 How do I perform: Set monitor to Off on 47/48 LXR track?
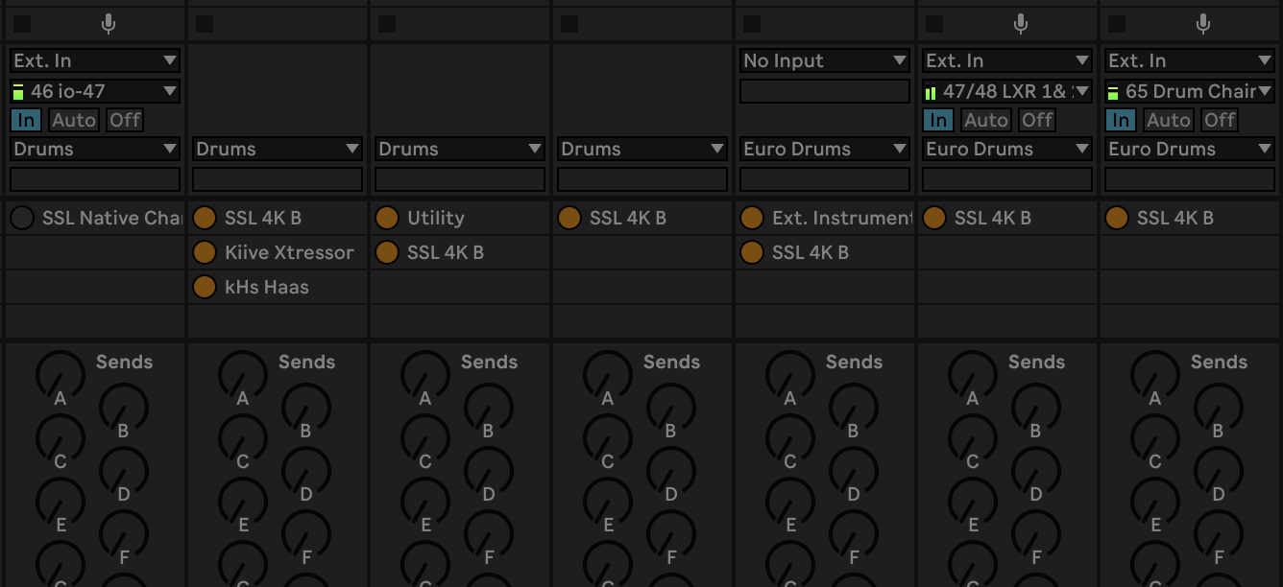(x=1036, y=120)
